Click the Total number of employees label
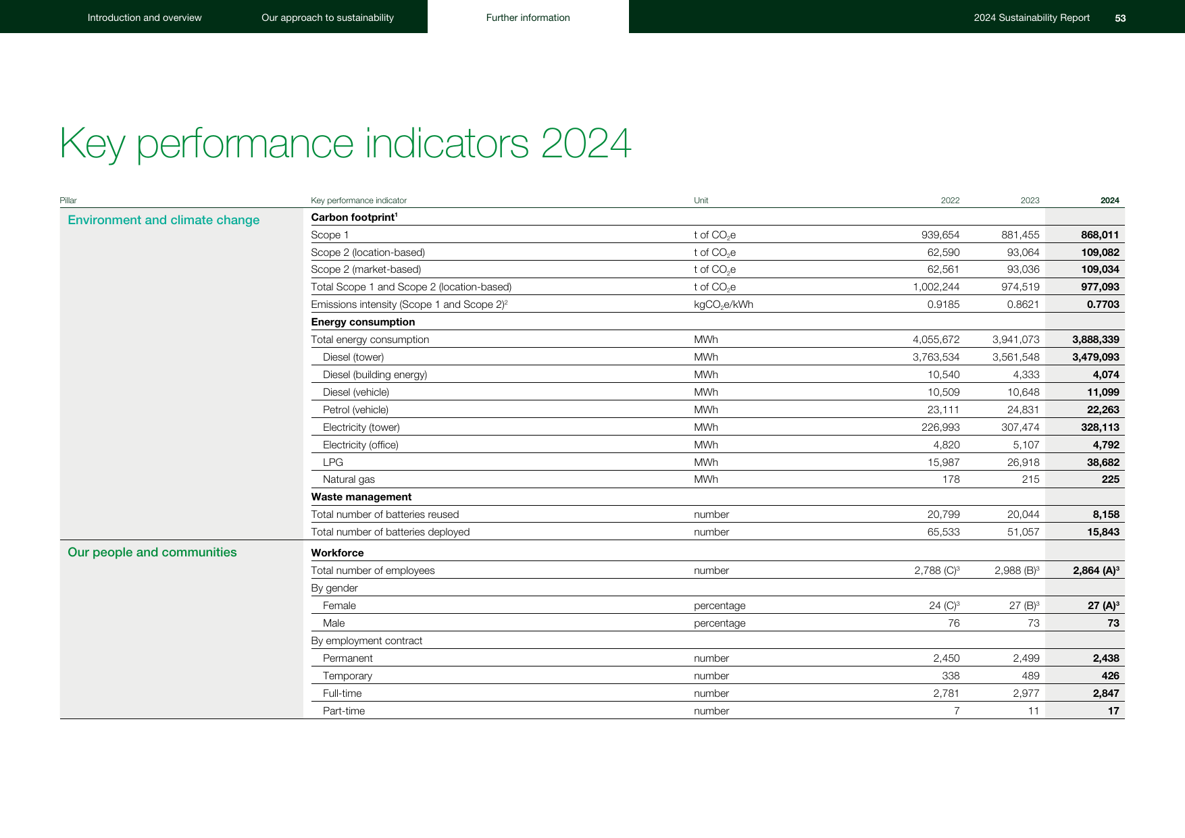 pos(372,571)
